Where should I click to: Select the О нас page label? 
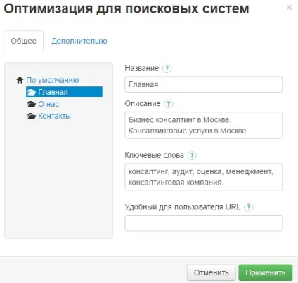pos(48,104)
